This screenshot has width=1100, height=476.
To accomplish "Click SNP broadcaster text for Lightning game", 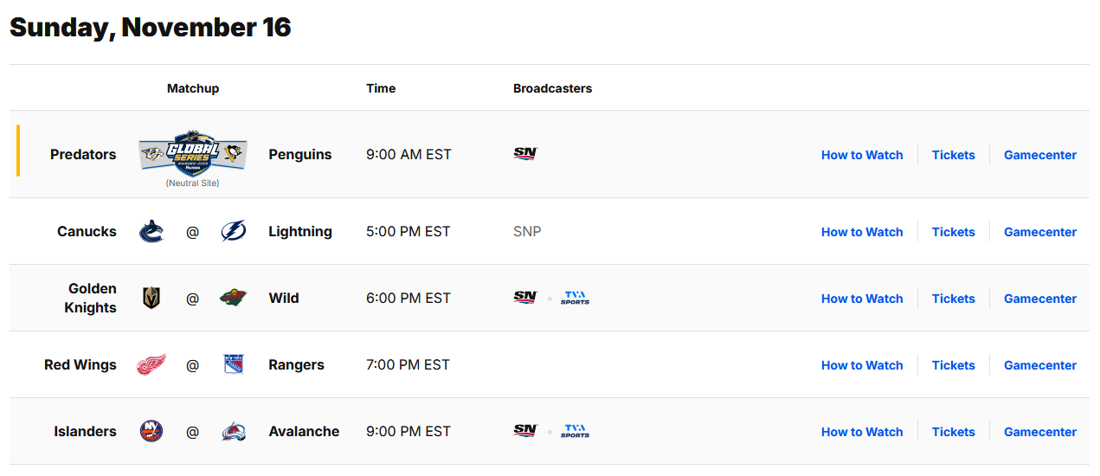I will coord(527,232).
